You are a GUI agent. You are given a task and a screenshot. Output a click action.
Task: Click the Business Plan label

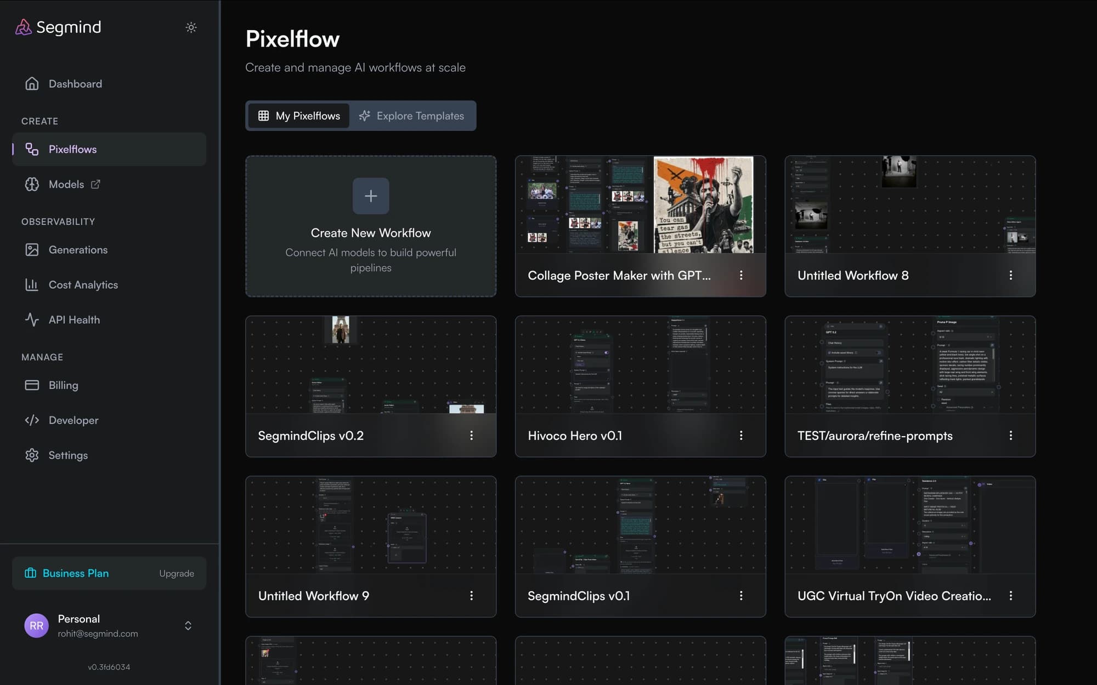pyautogui.click(x=76, y=573)
